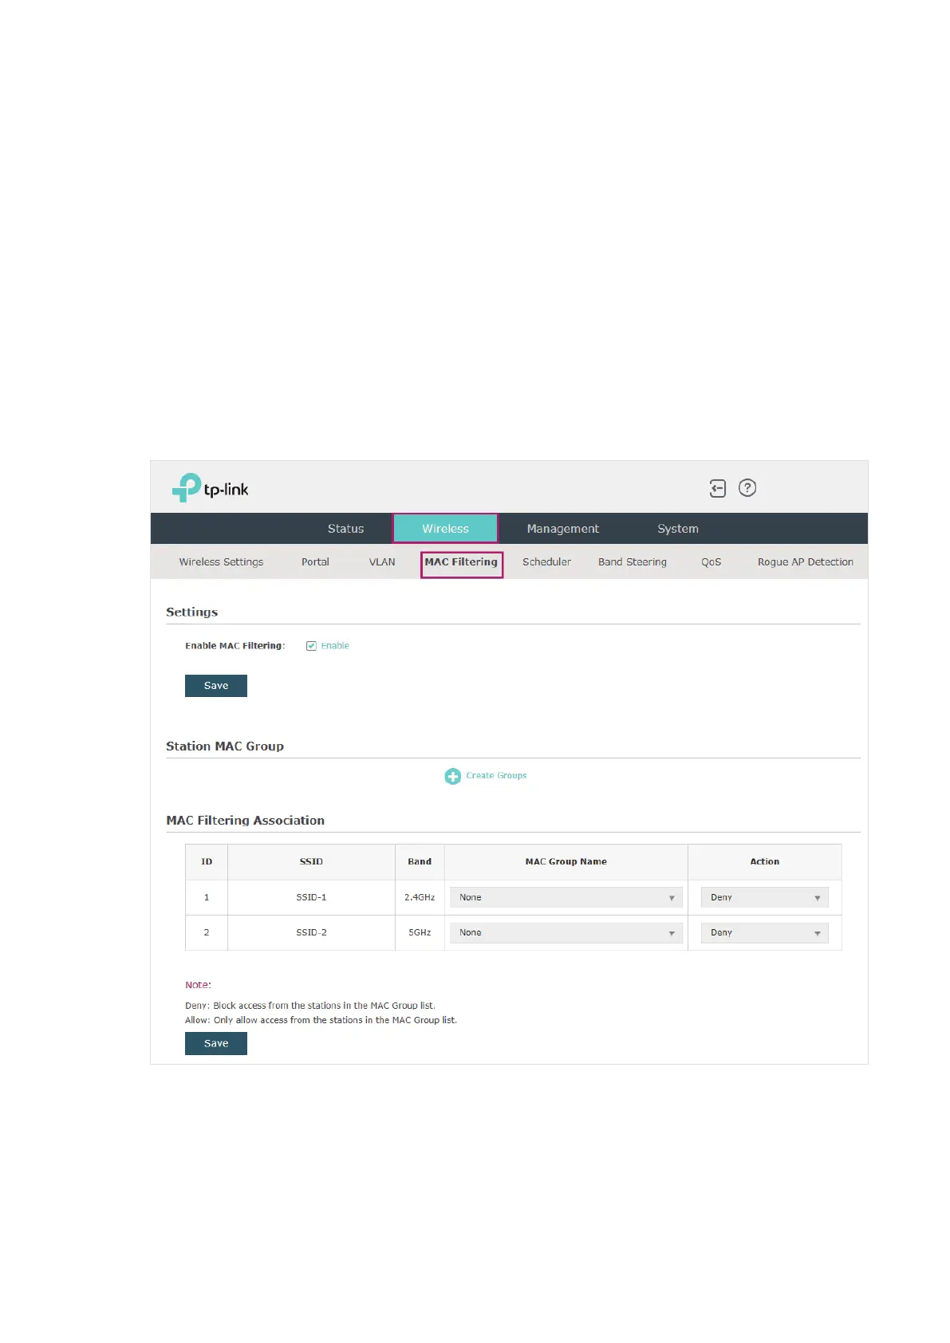Open the Status tab

(x=345, y=529)
